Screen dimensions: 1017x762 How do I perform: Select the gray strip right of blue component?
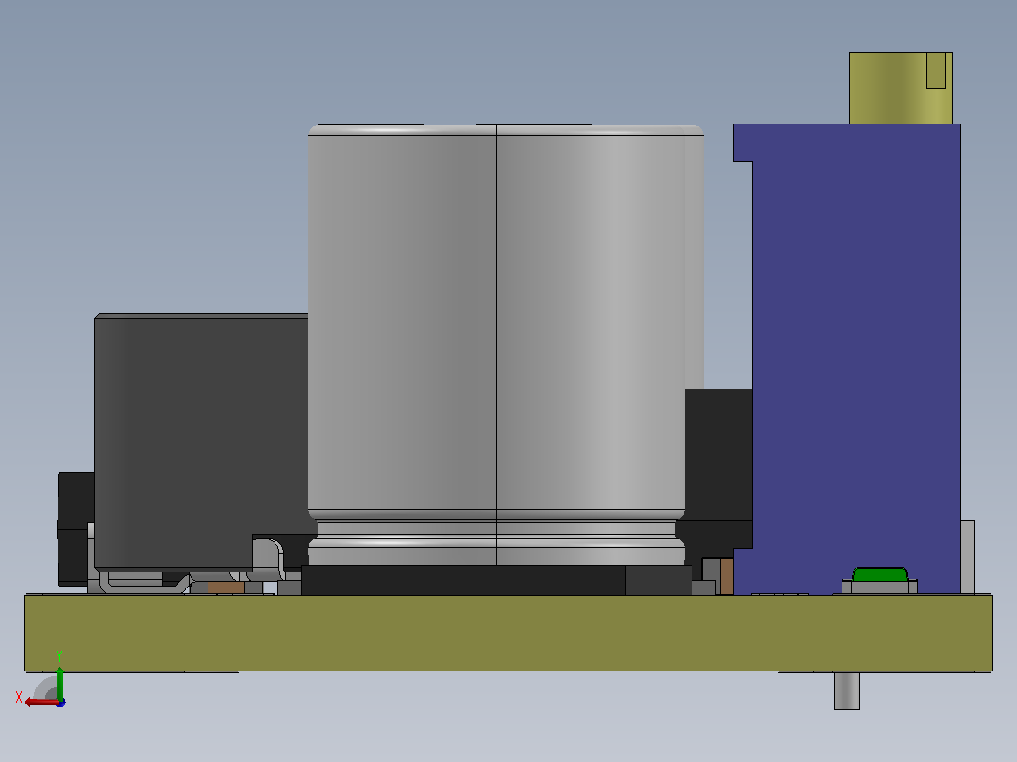pyautogui.click(x=967, y=556)
